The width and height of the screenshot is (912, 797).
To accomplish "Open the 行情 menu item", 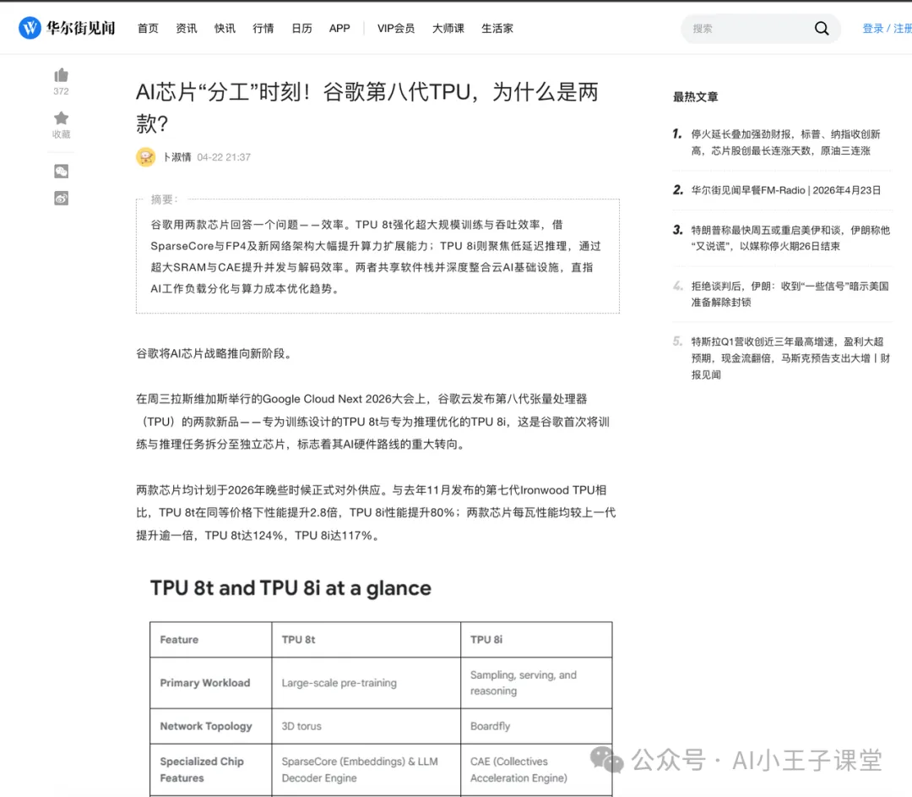I will click(x=263, y=28).
